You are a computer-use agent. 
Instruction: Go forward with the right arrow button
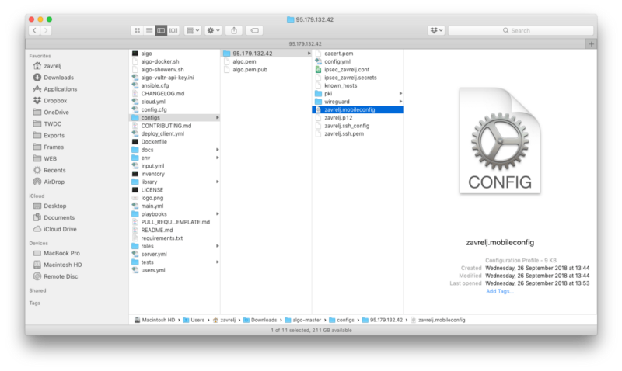pyautogui.click(x=46, y=30)
